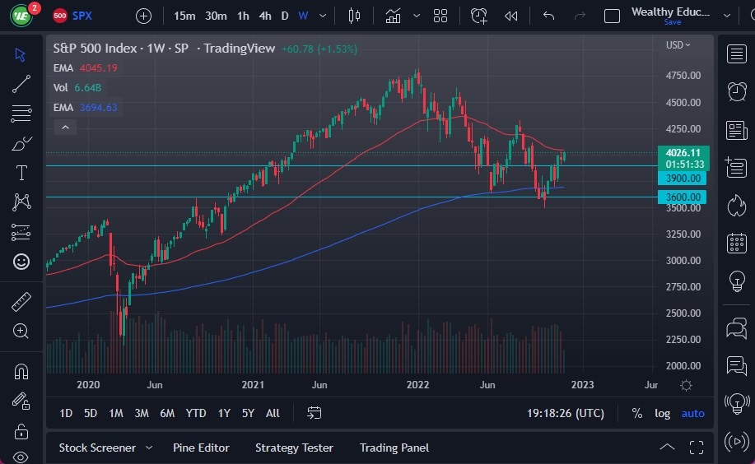
Task: Select the text annotation tool
Action: pyautogui.click(x=21, y=173)
